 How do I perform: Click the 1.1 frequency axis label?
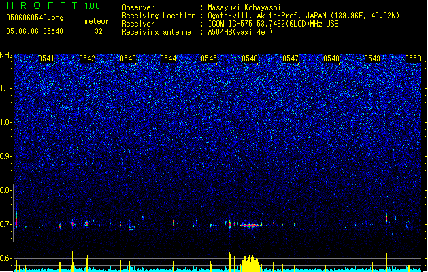click(x=5, y=88)
